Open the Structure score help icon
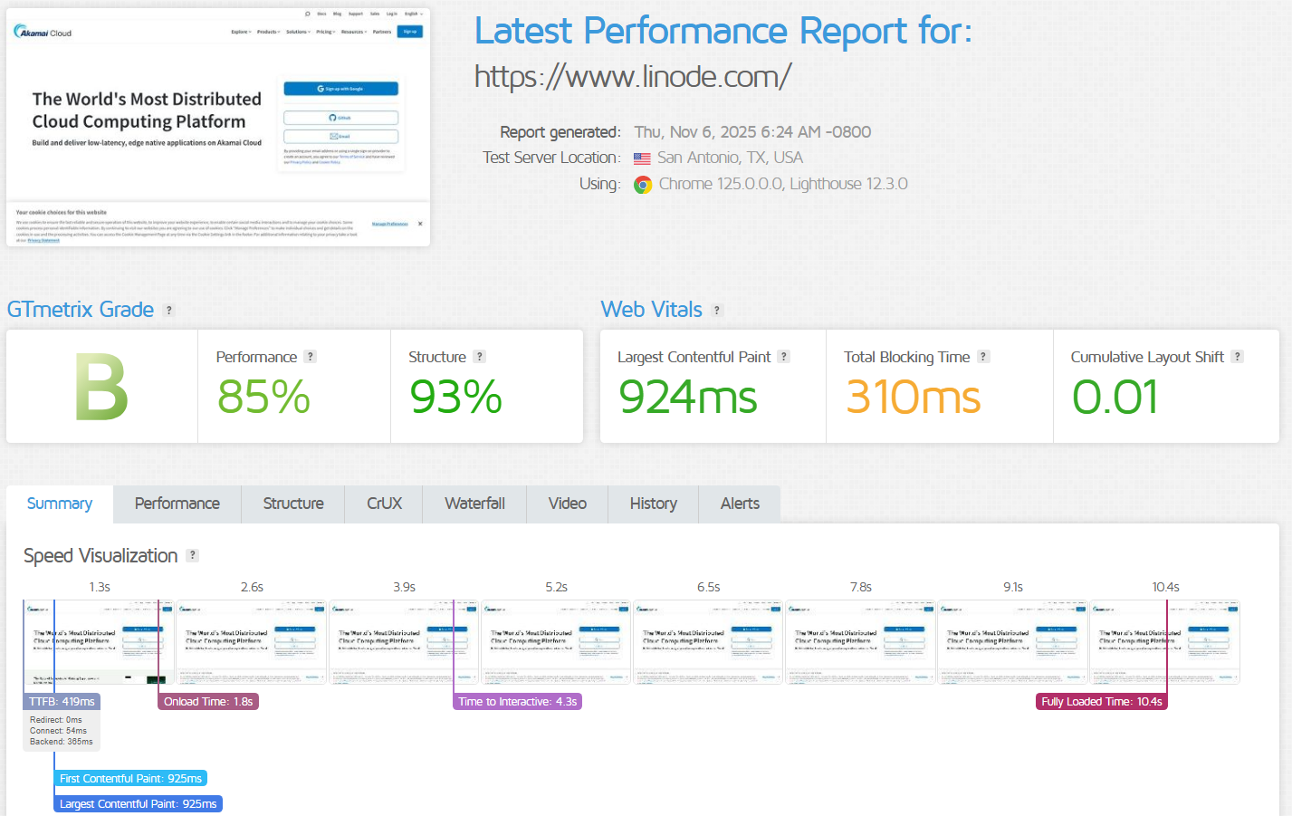This screenshot has width=1292, height=816. click(x=480, y=357)
